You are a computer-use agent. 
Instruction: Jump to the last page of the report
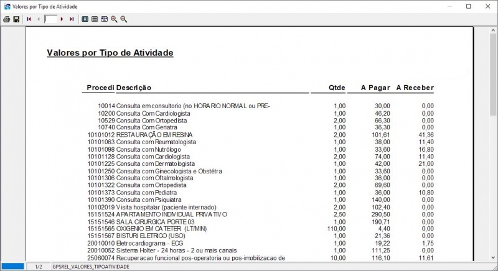[72, 19]
